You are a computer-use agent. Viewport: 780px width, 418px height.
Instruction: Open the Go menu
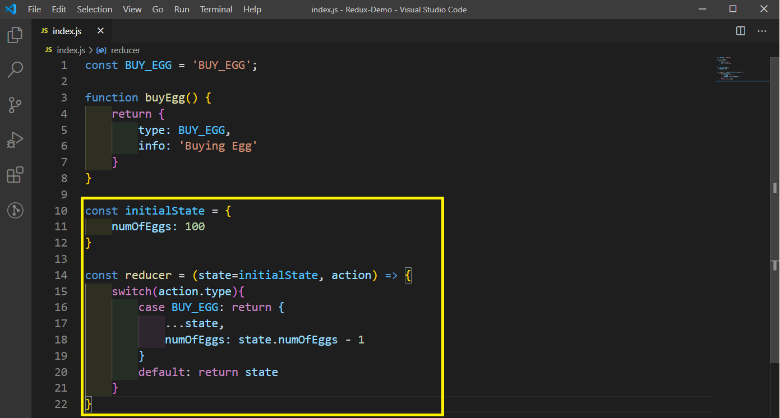[158, 9]
